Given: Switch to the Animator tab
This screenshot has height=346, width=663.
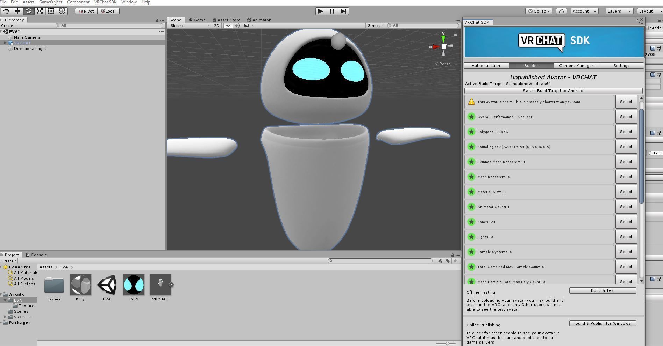Looking at the screenshot, I should click(x=259, y=20).
